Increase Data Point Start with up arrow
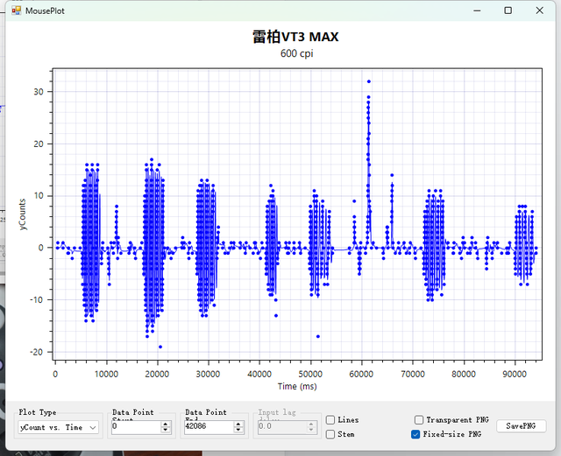 tap(166, 424)
